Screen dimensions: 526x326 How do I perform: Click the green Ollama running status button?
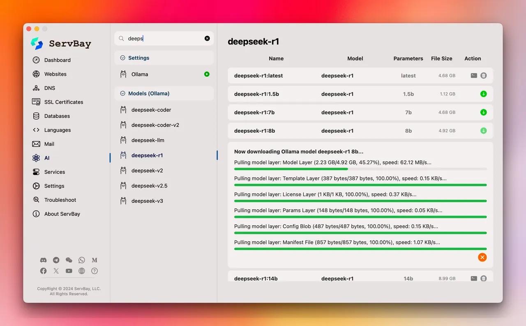tap(207, 74)
